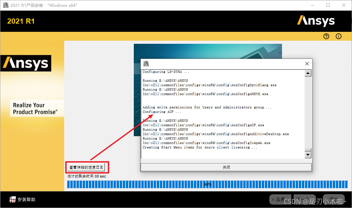This screenshot has width=352, height=208.
Task: Minimize the installer window
Action: (x=312, y=5)
